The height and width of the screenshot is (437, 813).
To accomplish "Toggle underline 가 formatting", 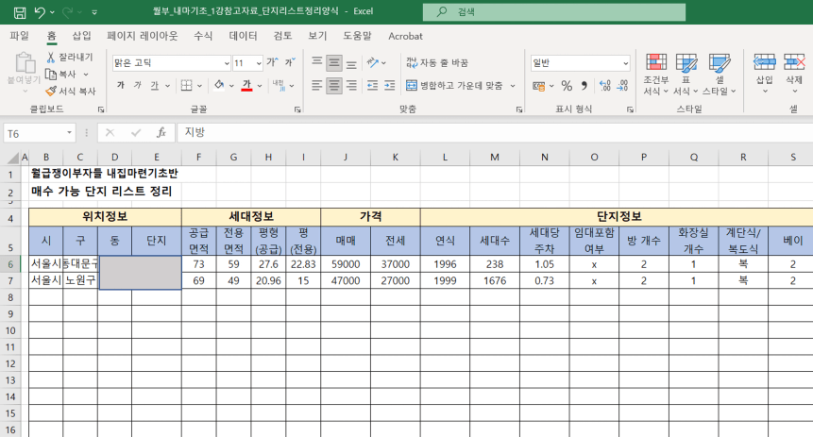I will (155, 86).
